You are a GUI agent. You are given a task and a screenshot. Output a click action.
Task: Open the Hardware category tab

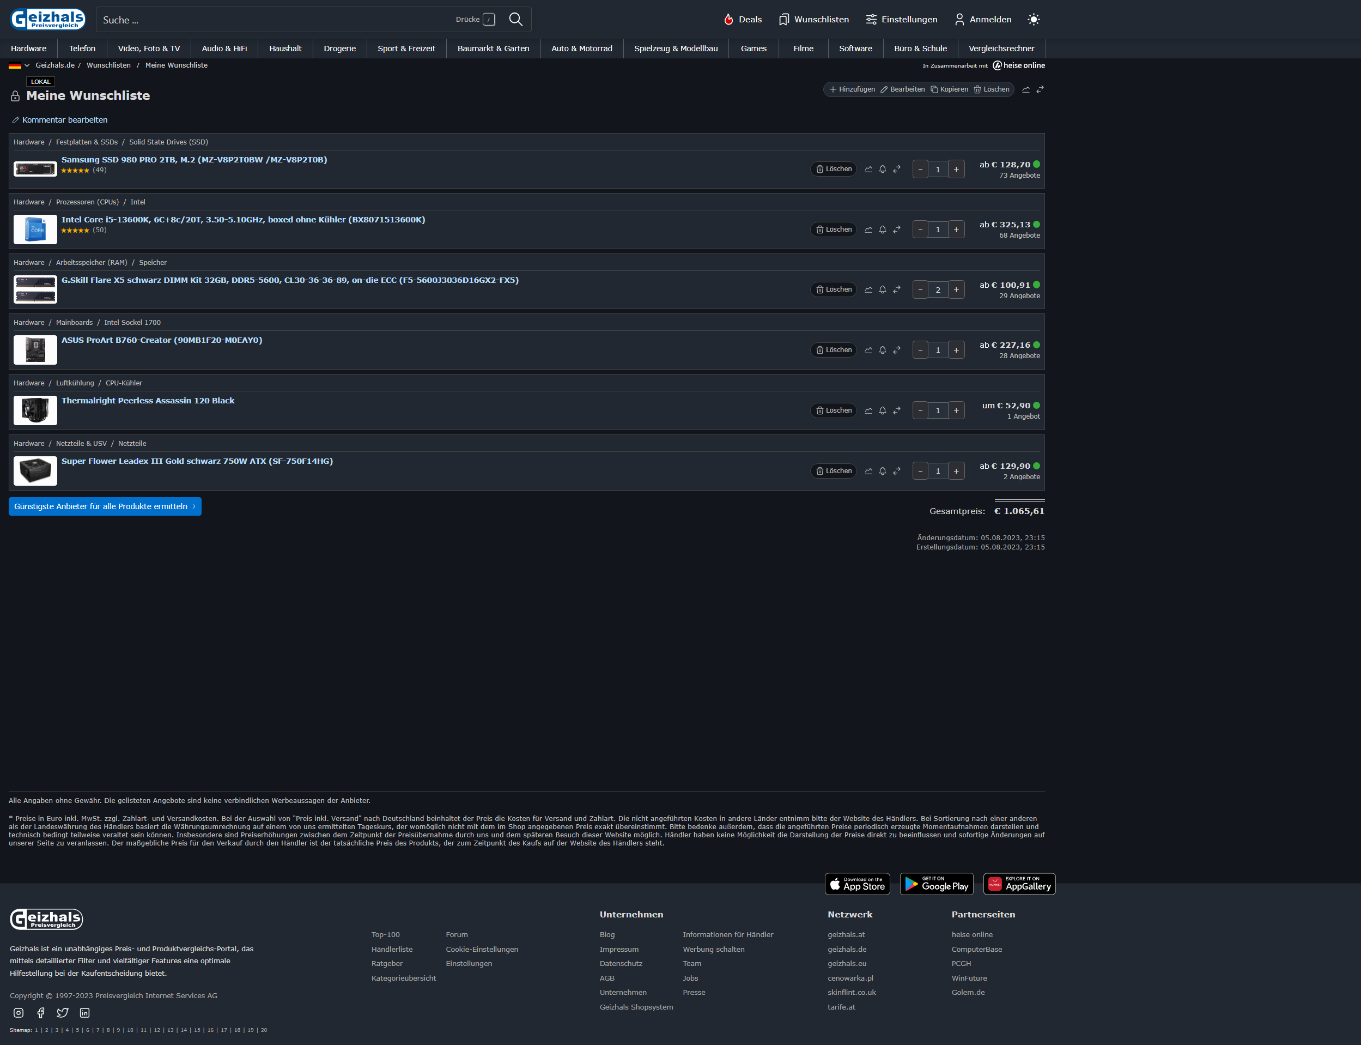point(28,49)
